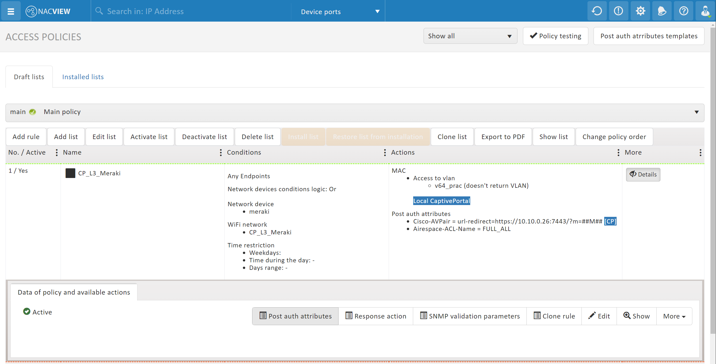The height and width of the screenshot is (364, 716).
Task: Click Clone list button
Action: [x=452, y=137]
